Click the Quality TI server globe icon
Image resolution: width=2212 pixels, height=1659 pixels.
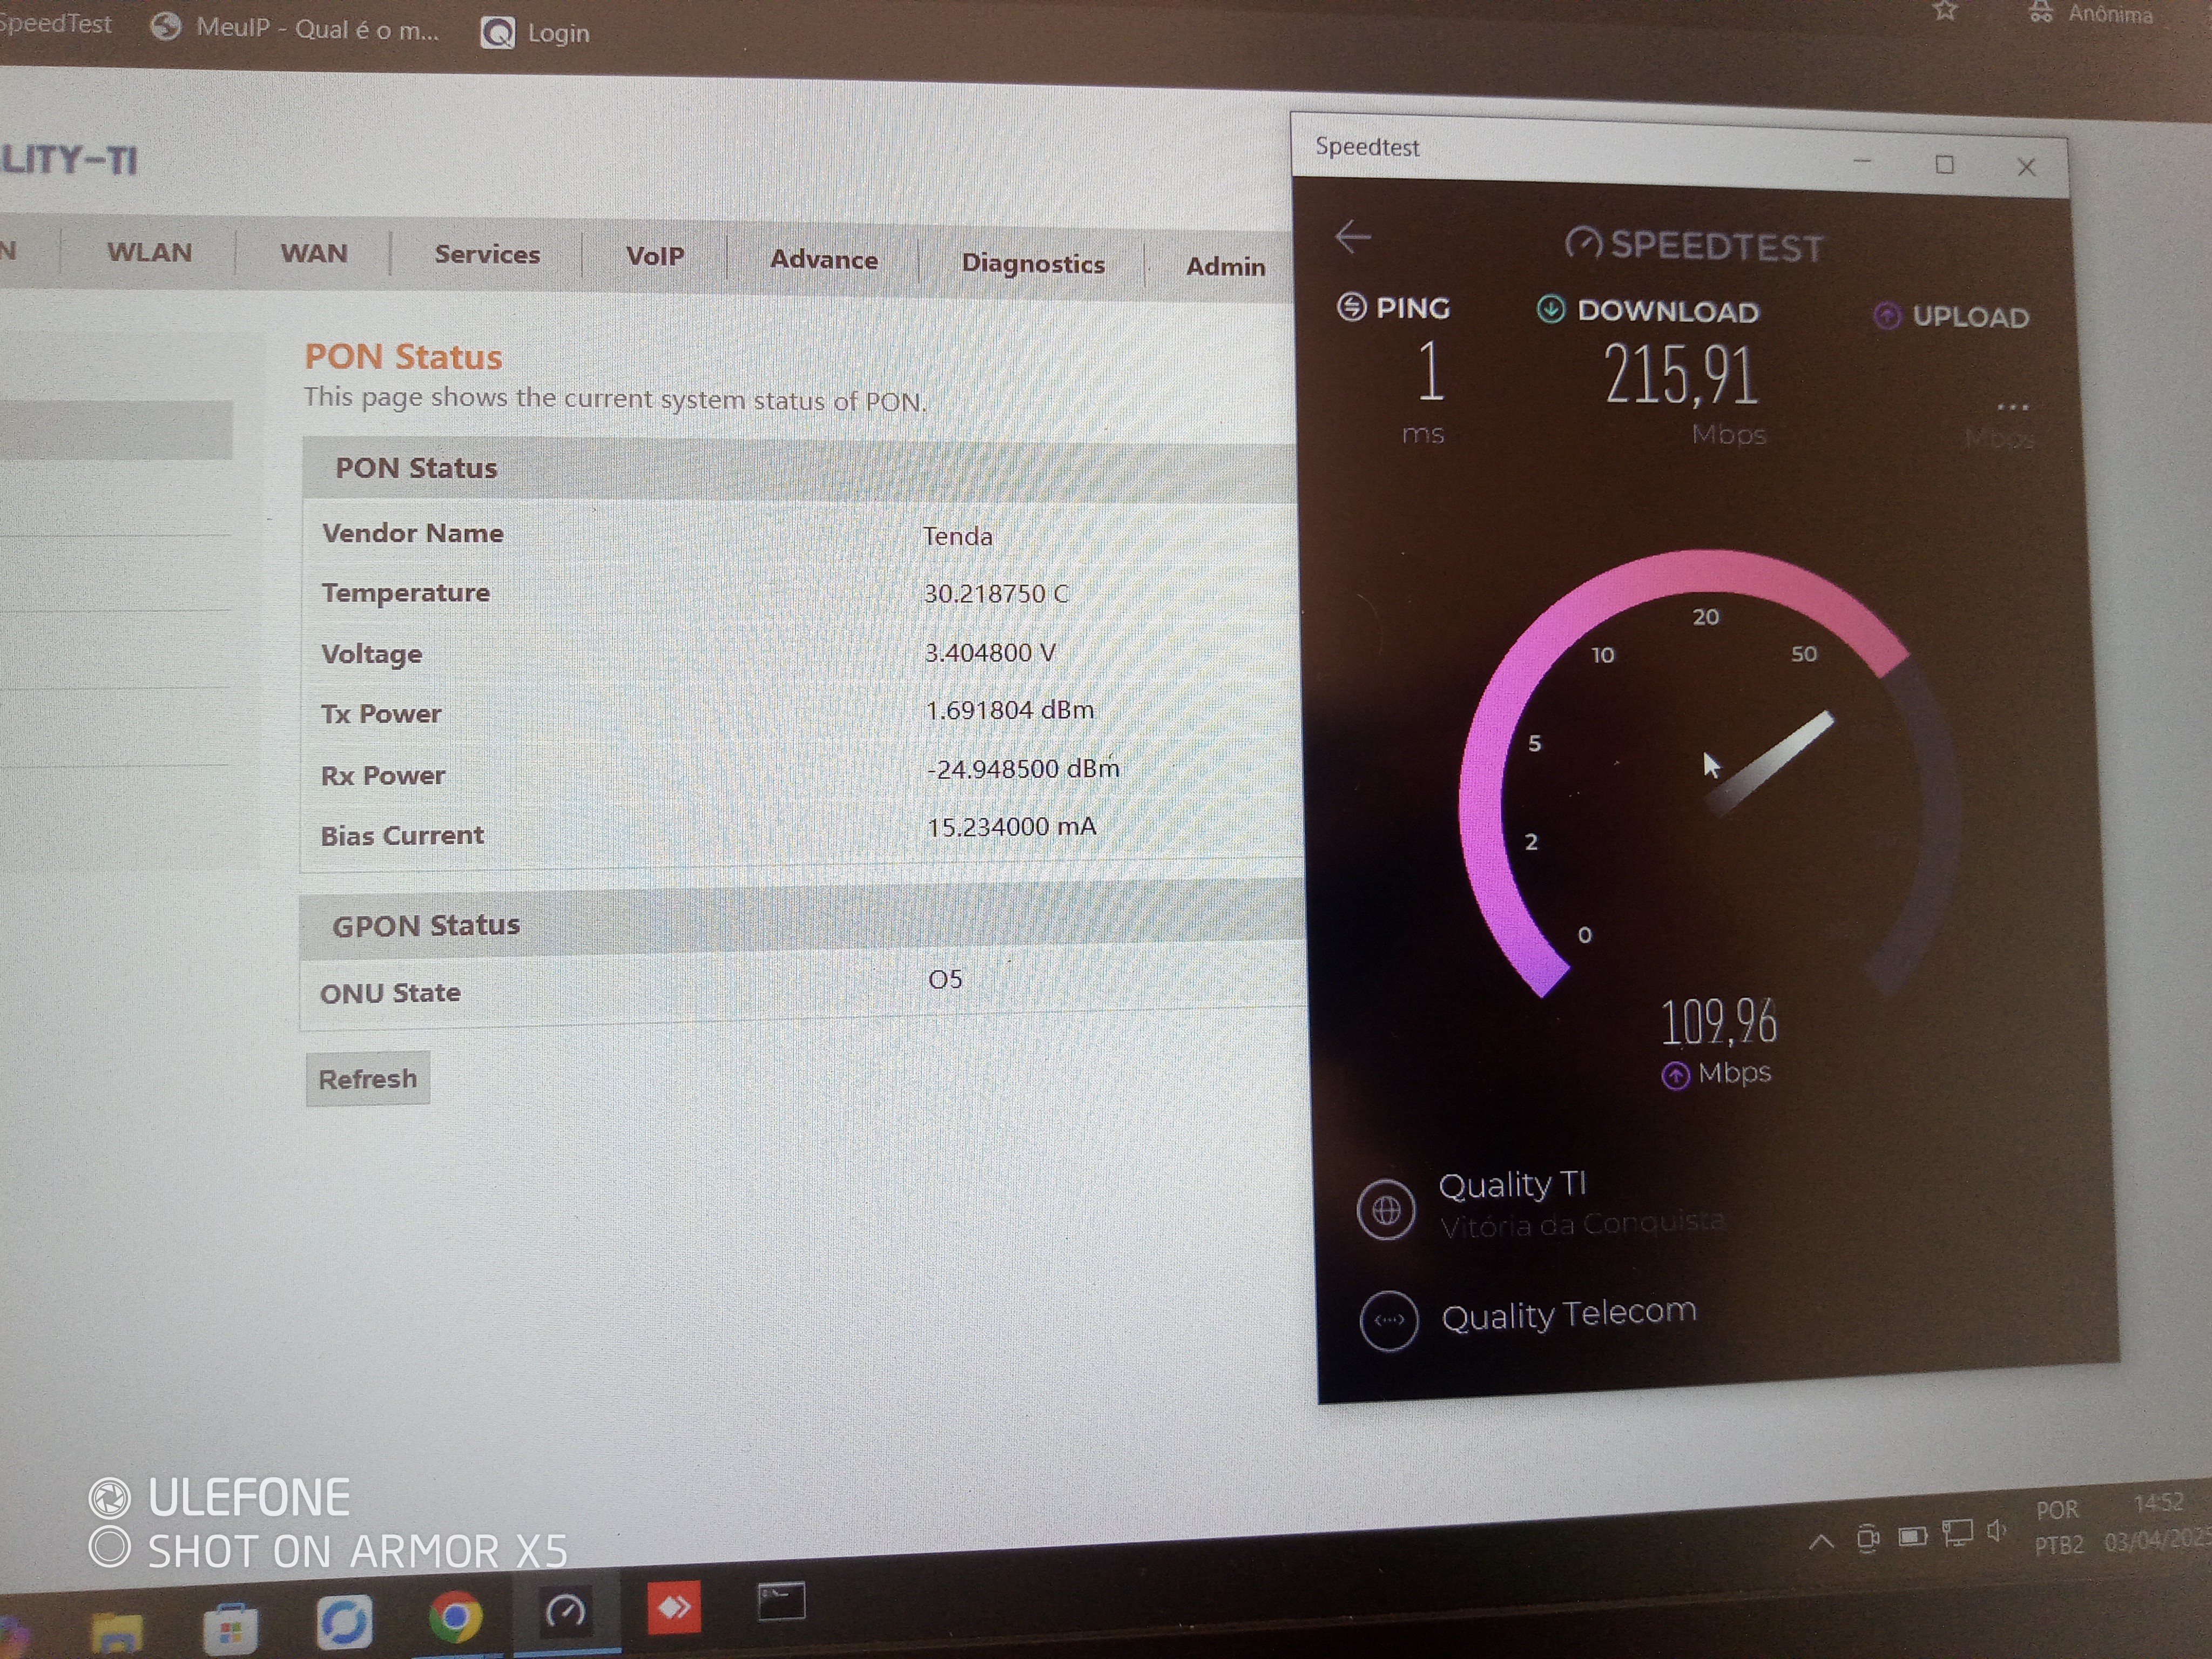coord(1386,1210)
